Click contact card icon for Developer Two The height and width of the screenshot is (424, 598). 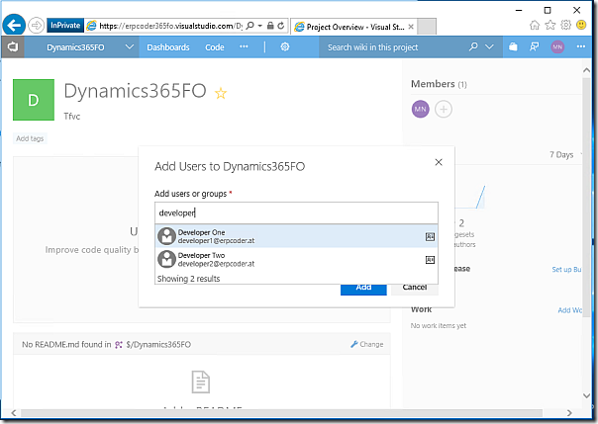coord(430,260)
